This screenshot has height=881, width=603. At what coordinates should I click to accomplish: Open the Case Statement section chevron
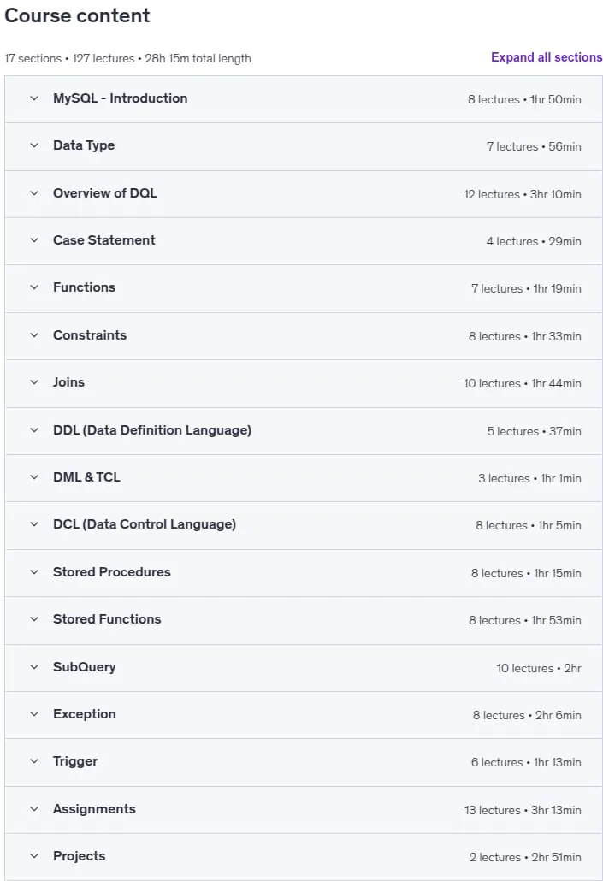(34, 240)
